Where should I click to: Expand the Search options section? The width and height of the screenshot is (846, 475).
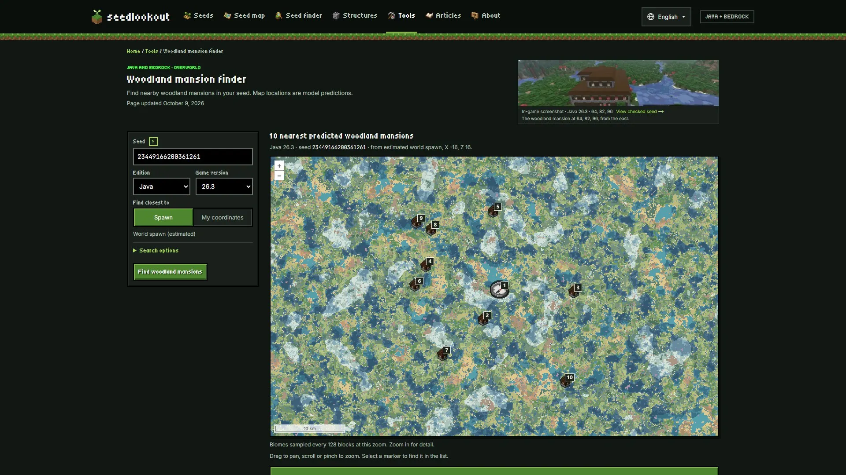156,251
